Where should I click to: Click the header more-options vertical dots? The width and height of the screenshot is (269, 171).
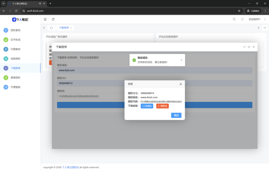point(265,19)
